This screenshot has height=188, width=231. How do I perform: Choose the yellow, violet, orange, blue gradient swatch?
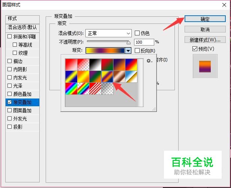tap(107, 76)
